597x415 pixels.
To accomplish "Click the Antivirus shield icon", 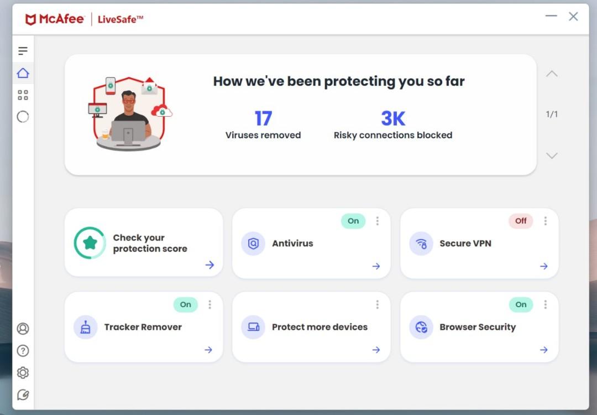I will coord(253,243).
